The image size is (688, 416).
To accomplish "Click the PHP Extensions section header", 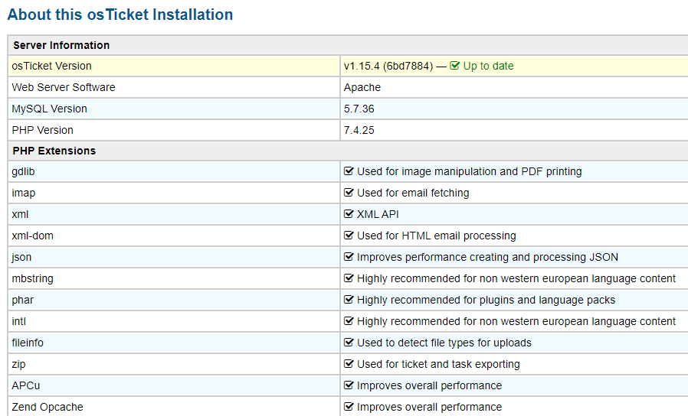I will tap(54, 151).
